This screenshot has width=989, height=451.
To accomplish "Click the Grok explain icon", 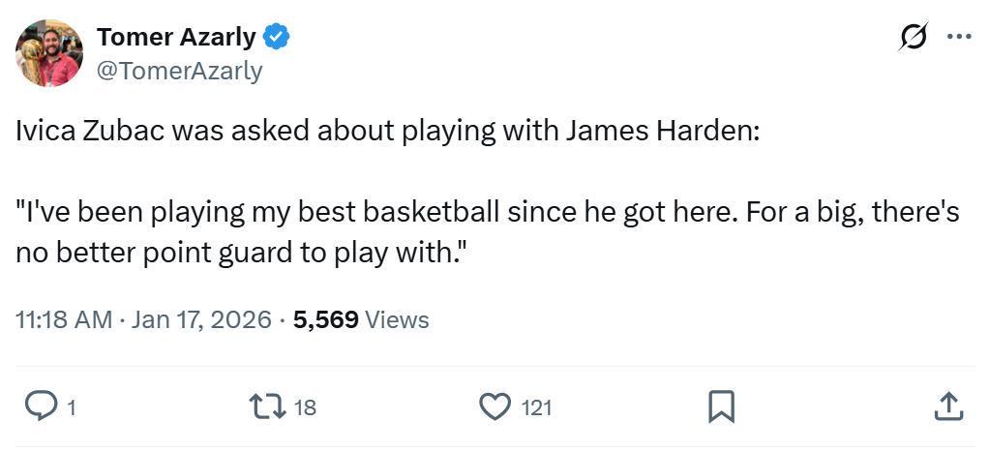I will [912, 38].
